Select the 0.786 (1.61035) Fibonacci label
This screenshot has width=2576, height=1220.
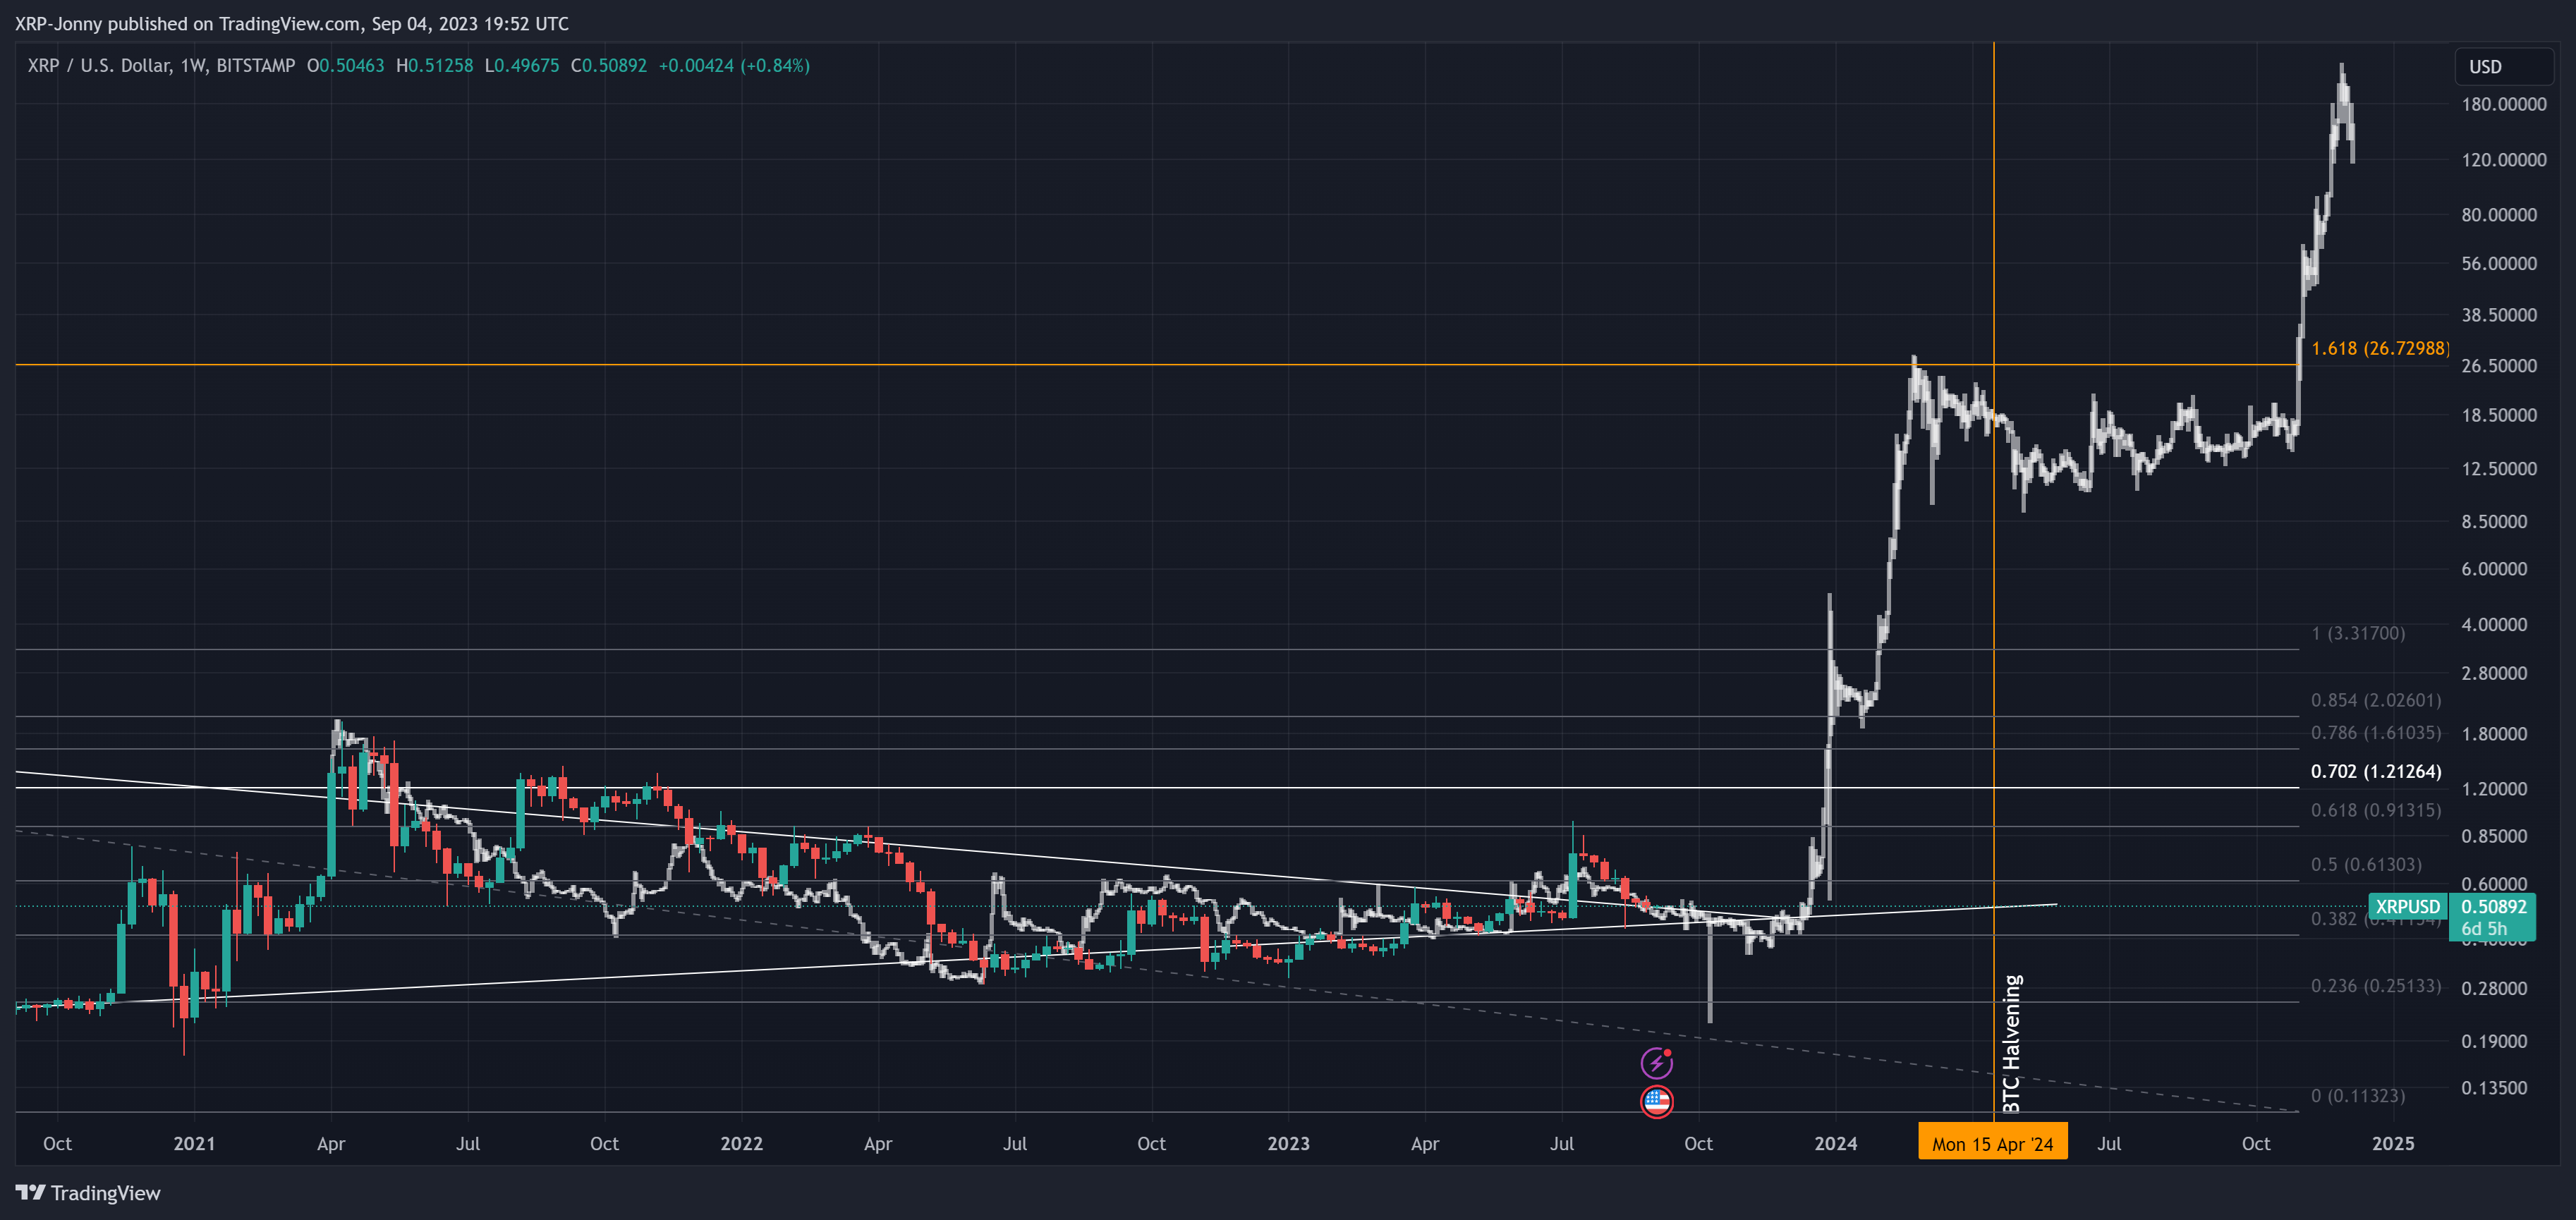coord(2375,733)
